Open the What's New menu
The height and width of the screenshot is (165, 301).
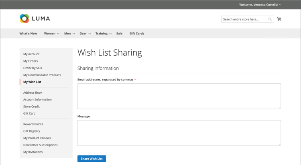point(28,34)
